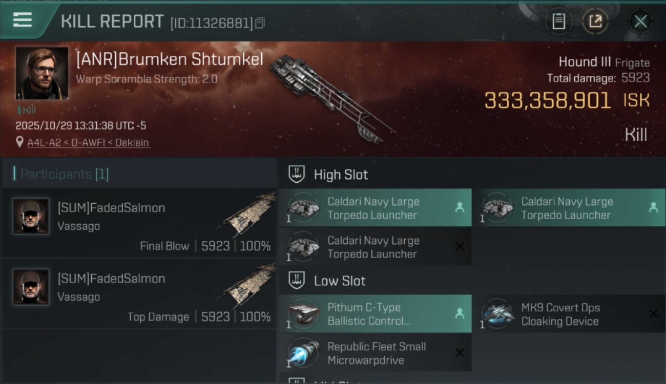Open FadedSalmon's Top Damage portrait
This screenshot has width=666, height=384.
31,287
